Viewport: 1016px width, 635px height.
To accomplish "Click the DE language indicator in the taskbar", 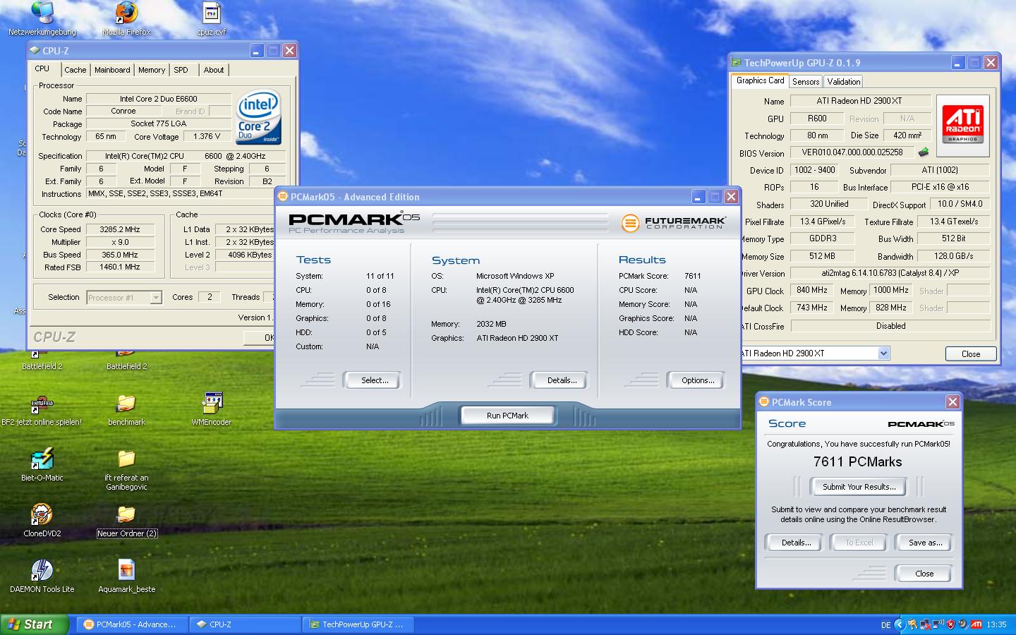I will coord(885,624).
